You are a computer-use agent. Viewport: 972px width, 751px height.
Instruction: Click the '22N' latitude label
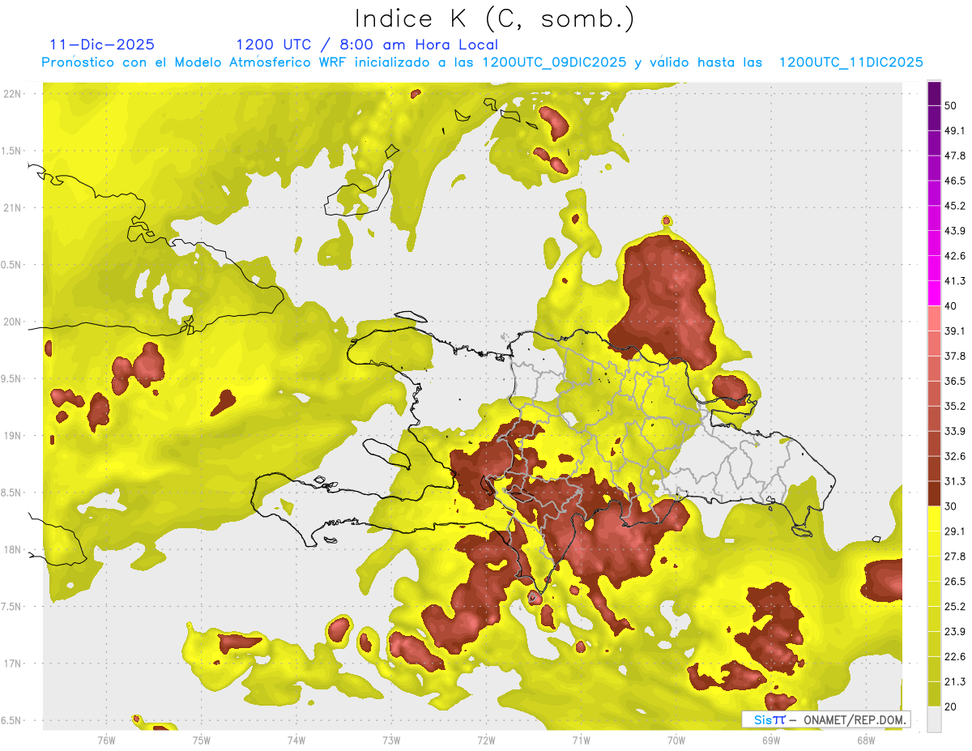[x=12, y=93]
